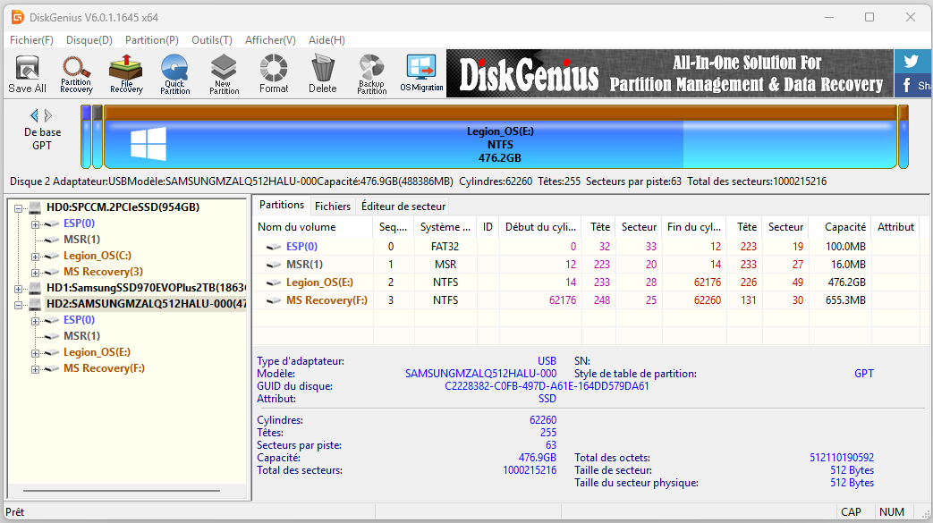This screenshot has height=523, width=933.
Task: Collapse the HD0:SPCCM.2PCIeSSD disk node
Action: coord(19,207)
